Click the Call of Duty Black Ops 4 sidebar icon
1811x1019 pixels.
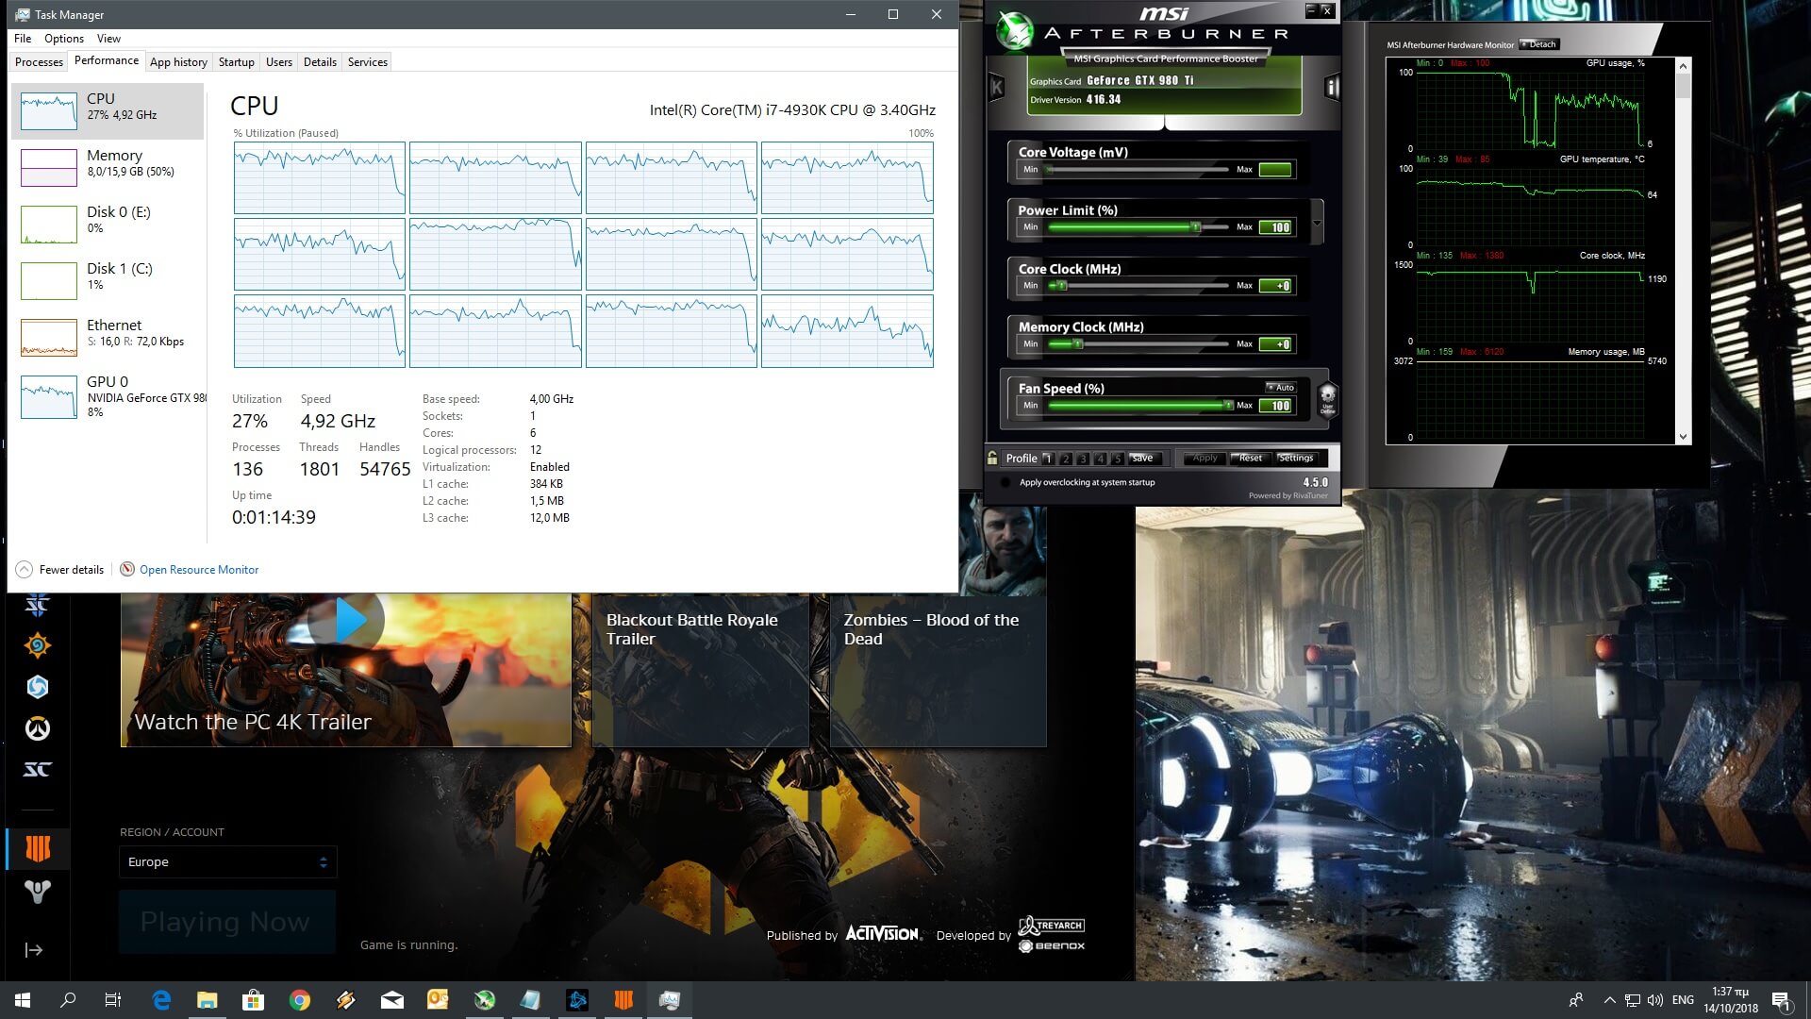click(x=38, y=848)
